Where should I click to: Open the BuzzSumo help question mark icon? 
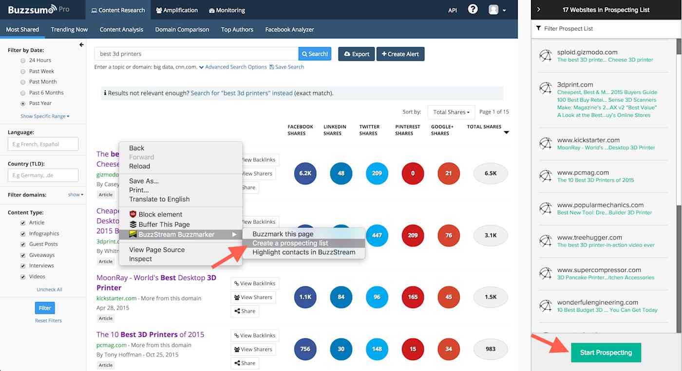coord(473,10)
